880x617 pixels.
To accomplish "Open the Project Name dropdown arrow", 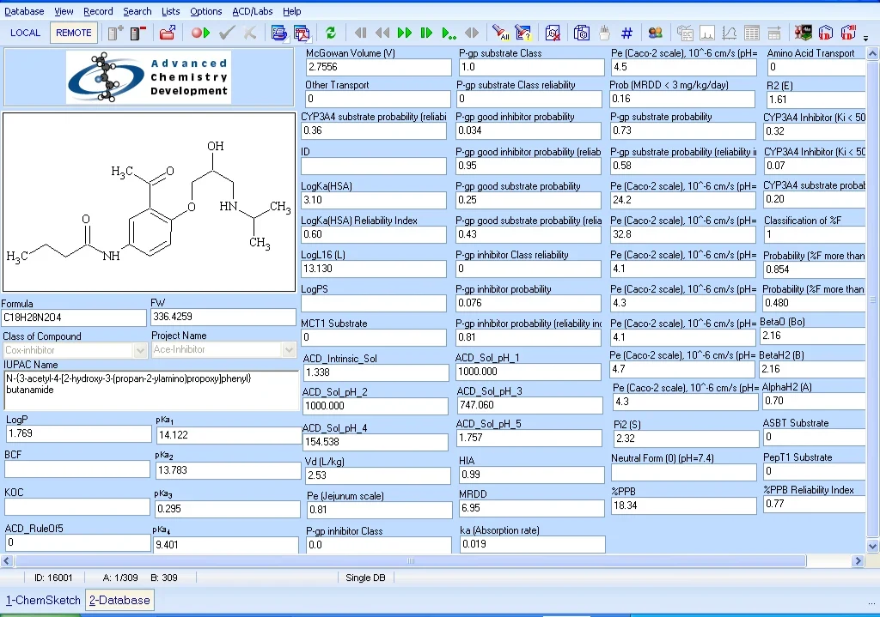I will tap(289, 349).
